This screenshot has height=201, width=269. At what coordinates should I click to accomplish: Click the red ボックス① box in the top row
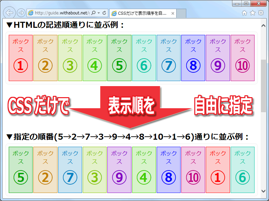tap(20, 57)
